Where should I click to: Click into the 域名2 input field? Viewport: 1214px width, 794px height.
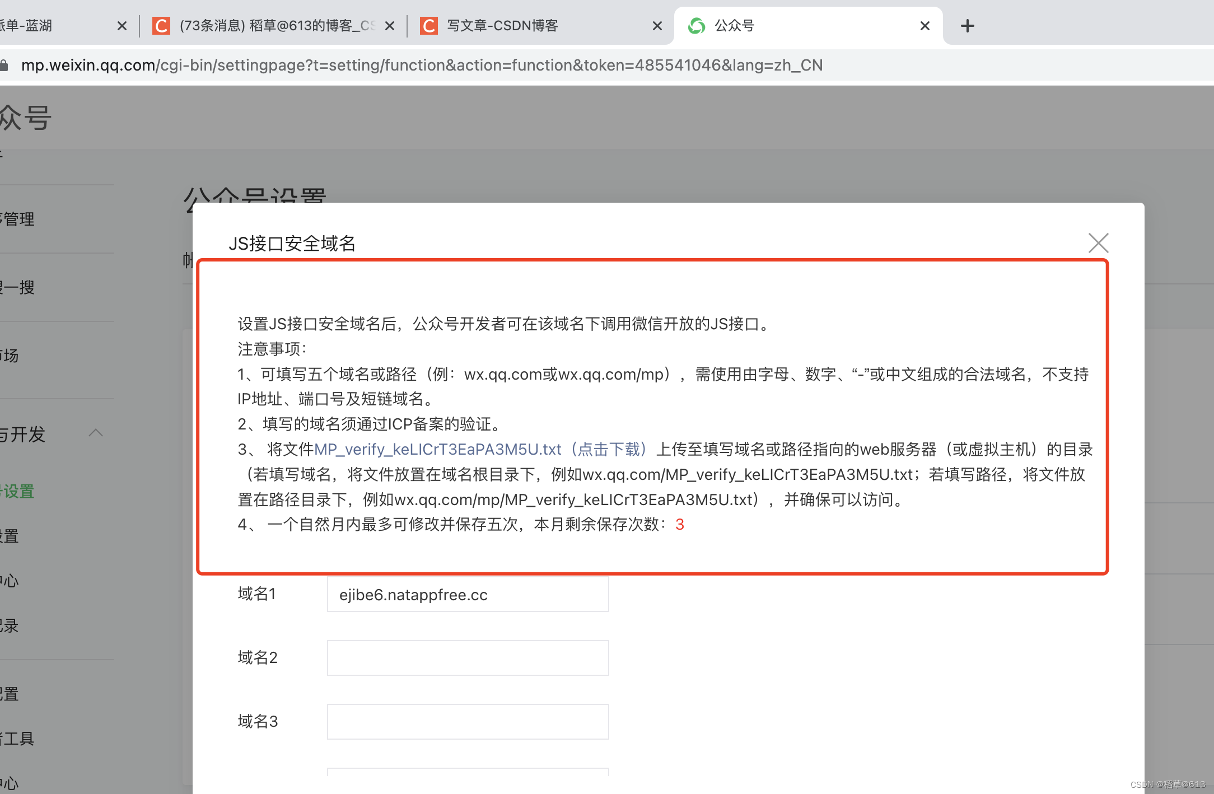(468, 657)
